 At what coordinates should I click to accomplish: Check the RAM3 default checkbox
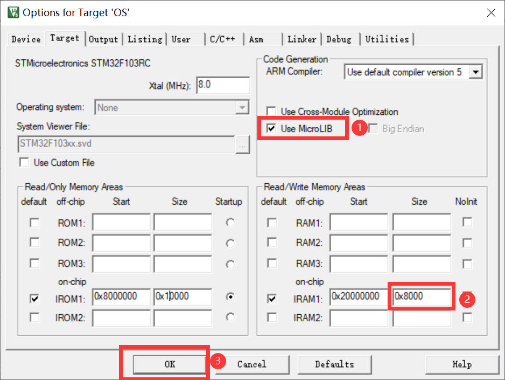[x=272, y=264]
